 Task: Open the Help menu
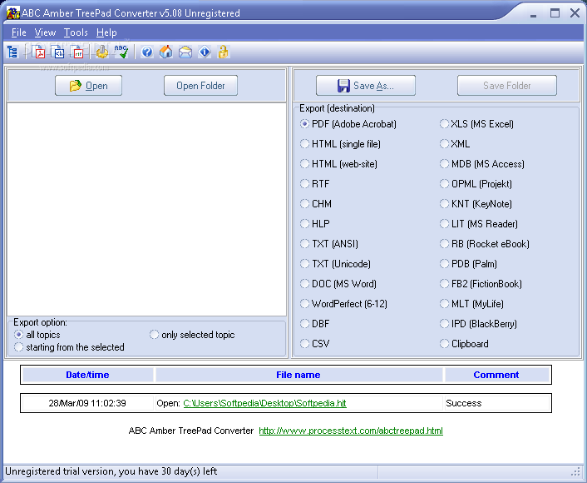pyautogui.click(x=106, y=32)
